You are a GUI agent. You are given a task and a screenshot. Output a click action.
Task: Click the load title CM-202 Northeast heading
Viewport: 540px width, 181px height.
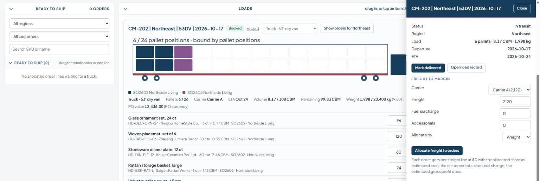[x=176, y=28]
